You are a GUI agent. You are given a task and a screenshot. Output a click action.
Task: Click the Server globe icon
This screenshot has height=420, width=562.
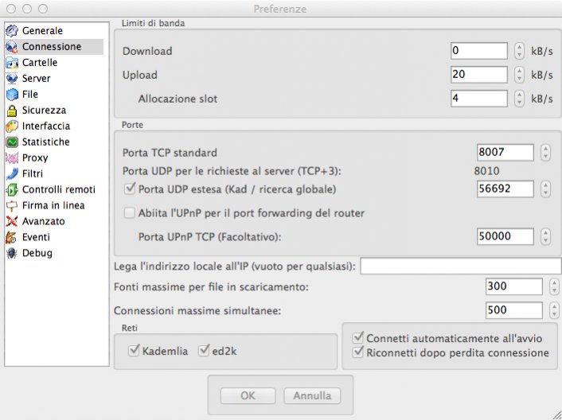click(x=12, y=79)
